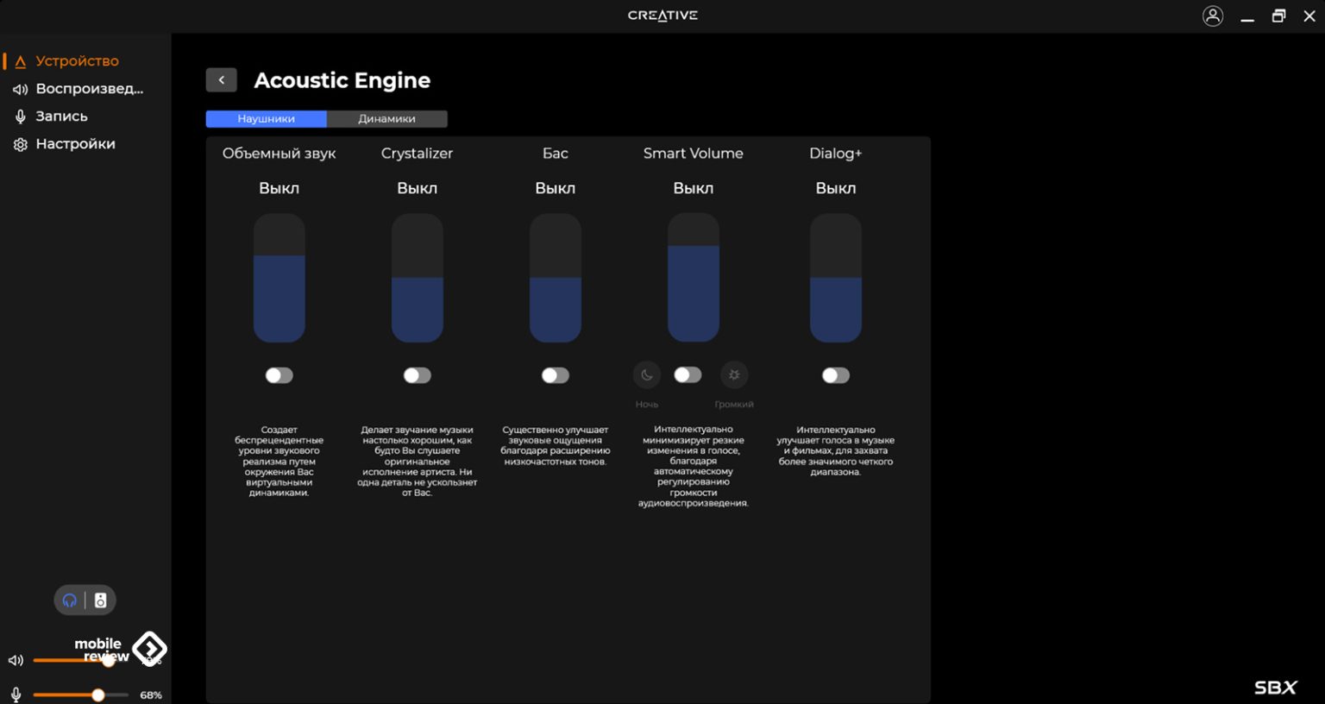
Task: Click the Объемный звук level slider
Action: (x=279, y=278)
